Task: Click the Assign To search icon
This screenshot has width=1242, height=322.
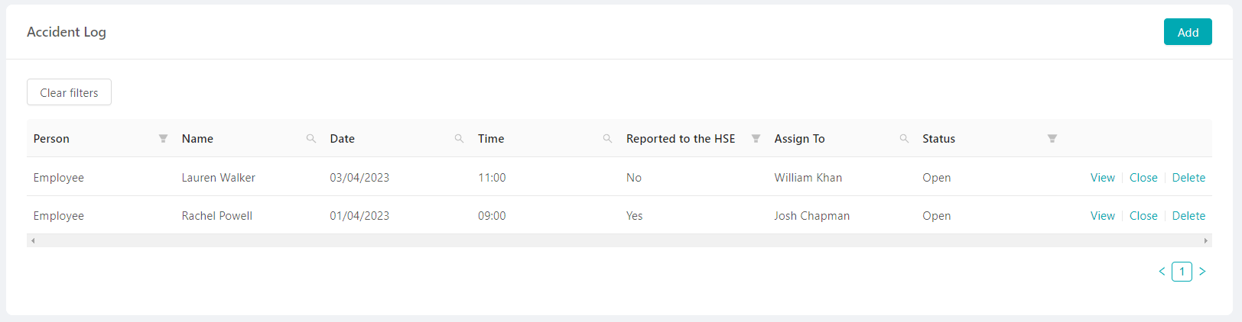Action: tap(904, 139)
